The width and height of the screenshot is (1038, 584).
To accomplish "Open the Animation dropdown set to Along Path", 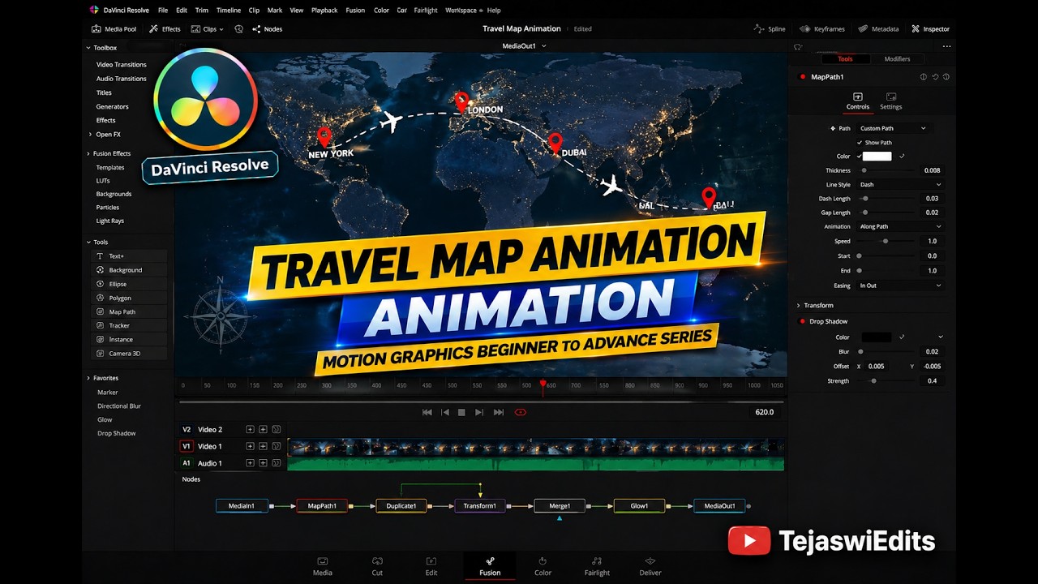I will tap(900, 227).
